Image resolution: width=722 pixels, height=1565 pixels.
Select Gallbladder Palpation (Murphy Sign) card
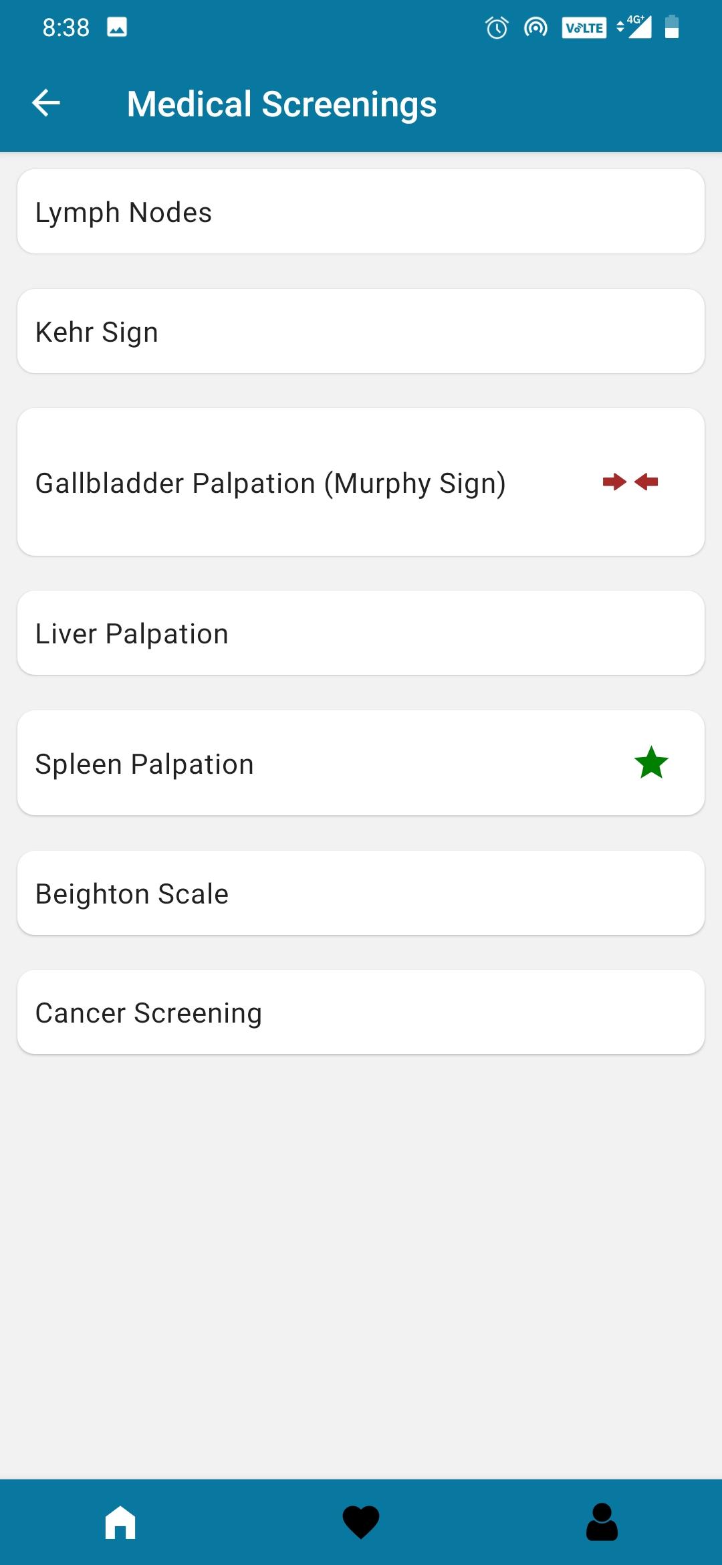click(361, 482)
